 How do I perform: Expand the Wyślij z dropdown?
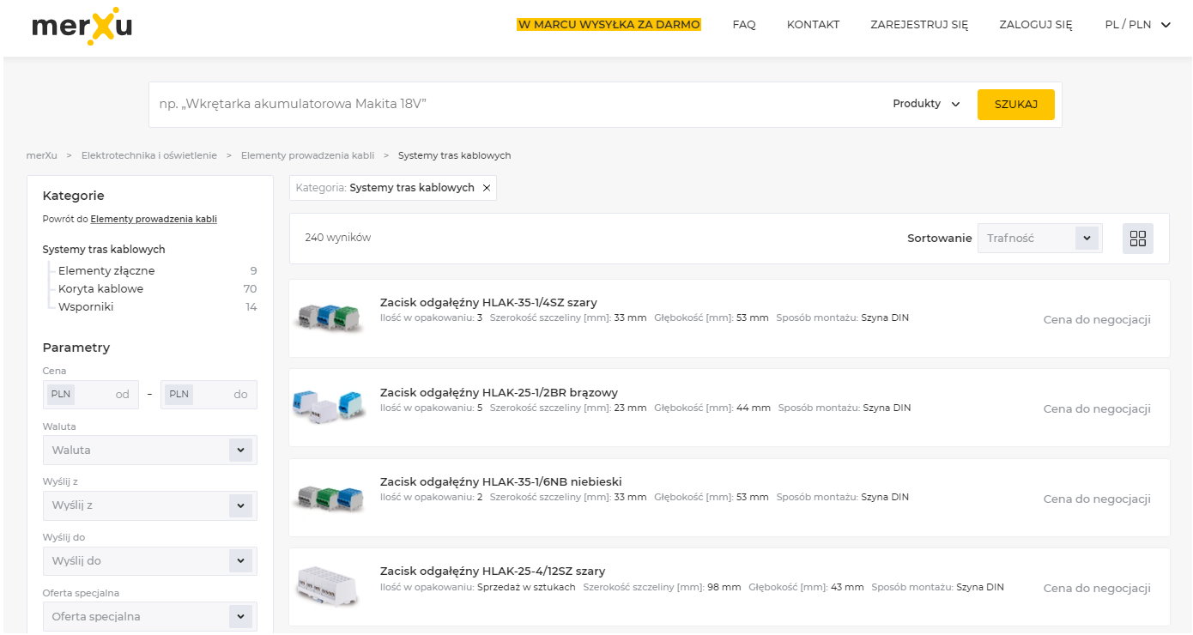click(x=150, y=505)
